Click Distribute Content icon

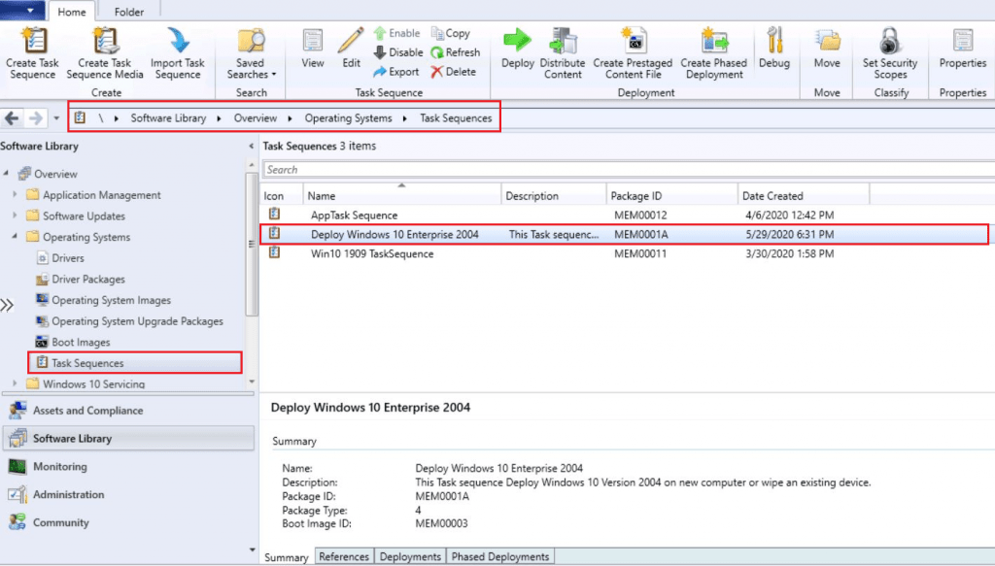[563, 41]
